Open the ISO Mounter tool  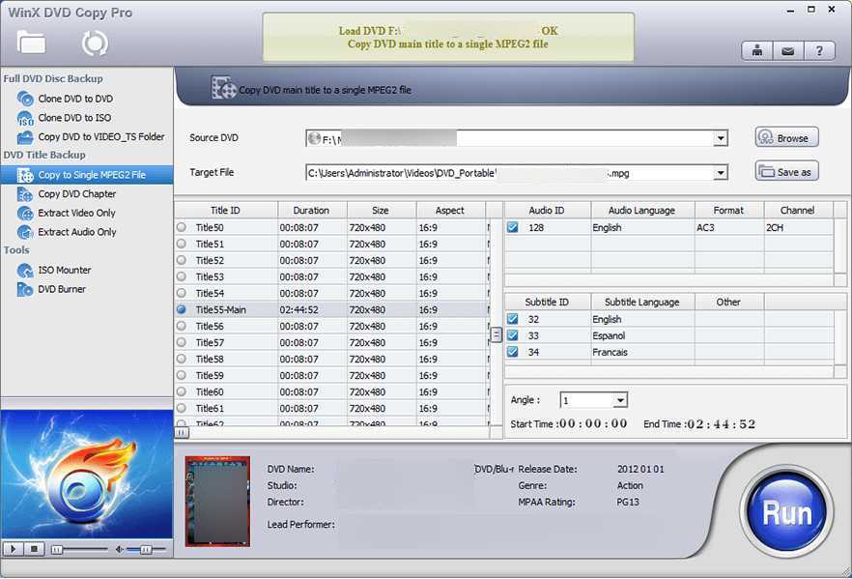click(x=63, y=271)
